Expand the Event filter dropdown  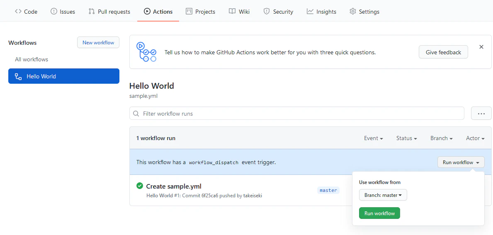coord(374,138)
